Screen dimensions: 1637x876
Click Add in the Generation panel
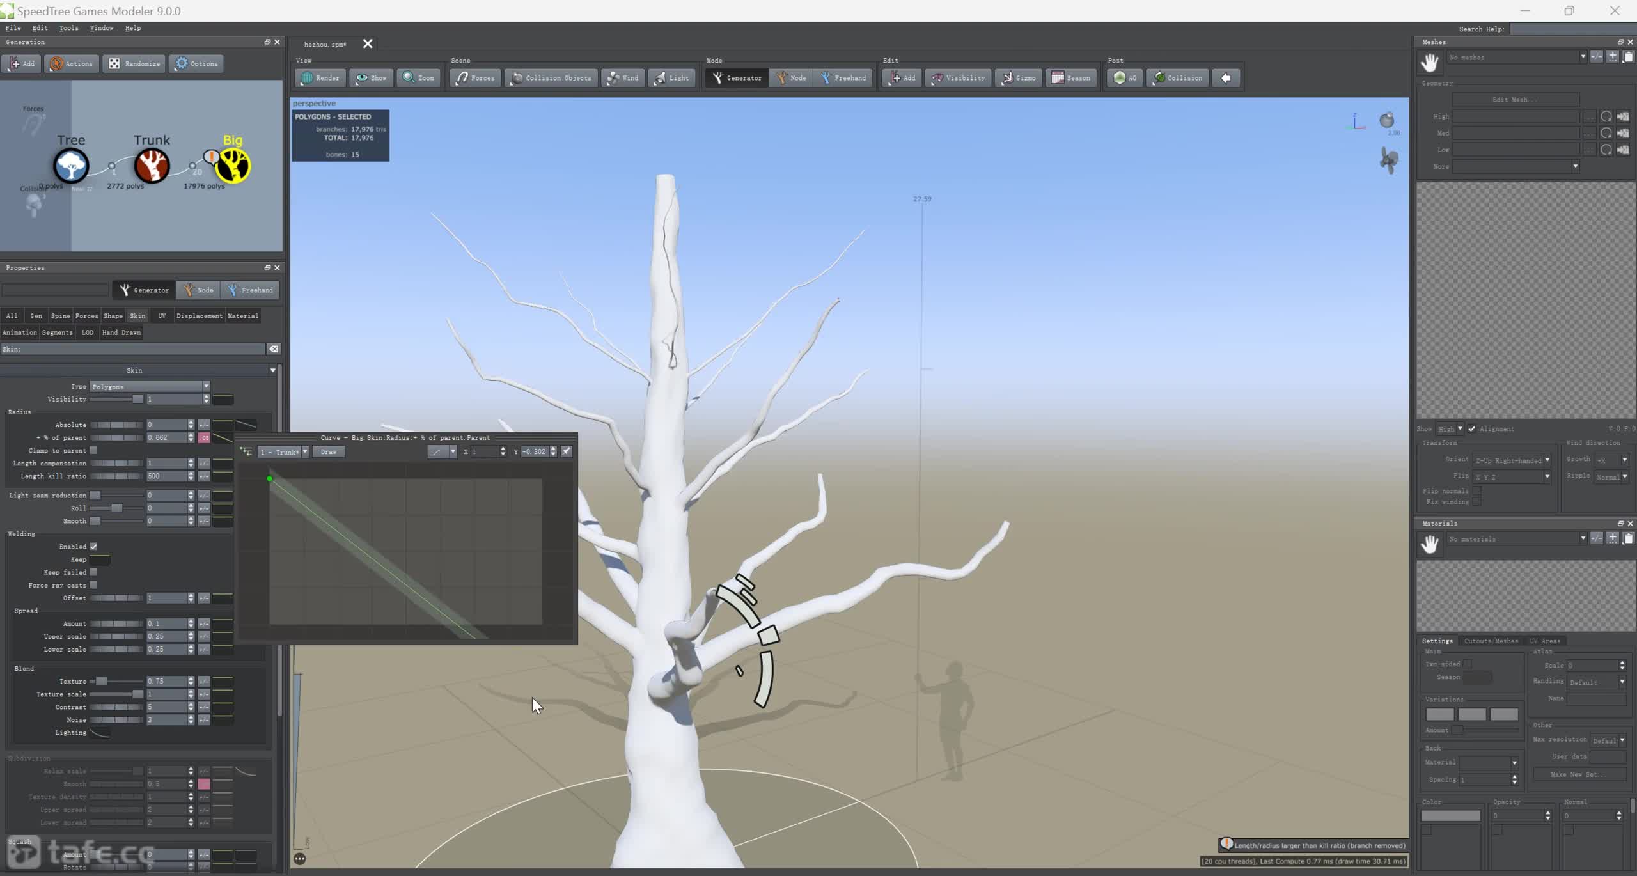pyautogui.click(x=21, y=63)
